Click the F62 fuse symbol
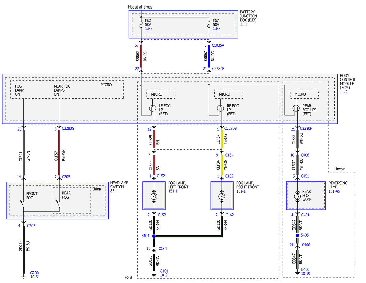Image resolution: width=366 pixels, height=283 pixels. coord(141,24)
